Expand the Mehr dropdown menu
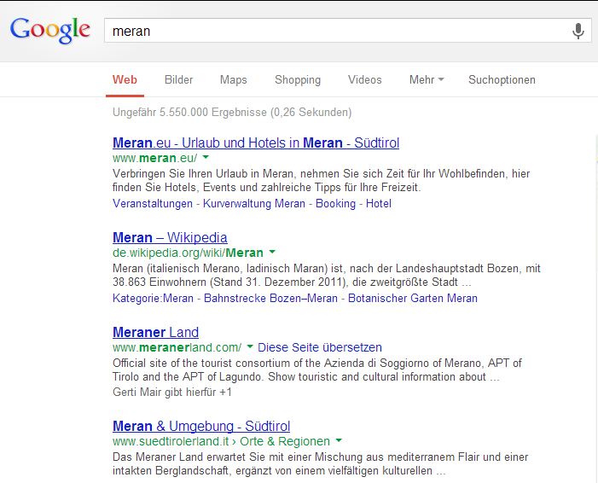The height and width of the screenshot is (483, 598). click(x=427, y=79)
